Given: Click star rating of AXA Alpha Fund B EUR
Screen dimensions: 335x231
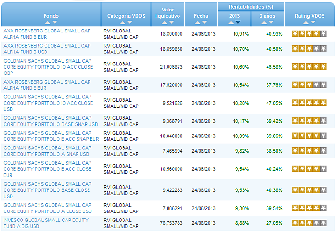Looking at the screenshot, I should (x=309, y=34).
